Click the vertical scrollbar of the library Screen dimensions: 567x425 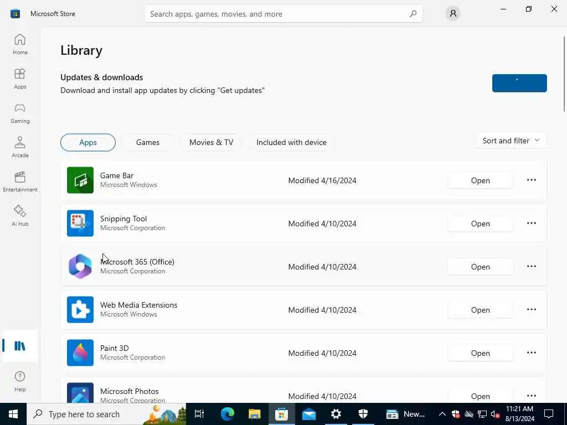564,74
